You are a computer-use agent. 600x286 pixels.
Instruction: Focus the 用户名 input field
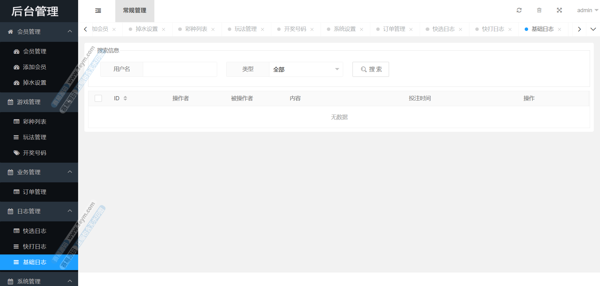pyautogui.click(x=180, y=69)
